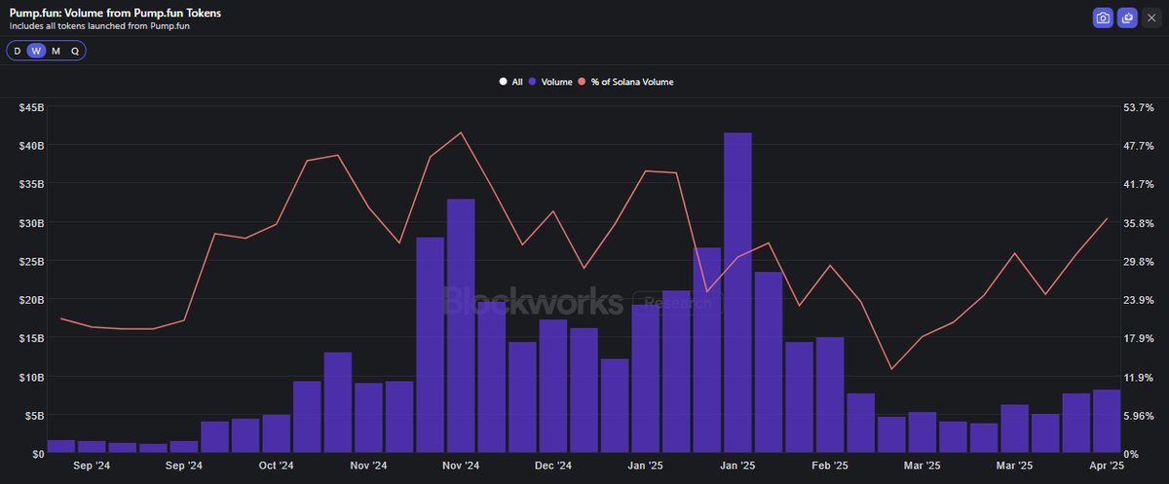Select the rightmost volume bar

(1106, 421)
